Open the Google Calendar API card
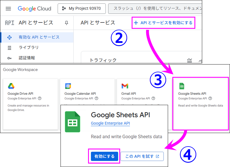Image resolution: width=230 pixels, height=167 pixels. tap(87, 92)
